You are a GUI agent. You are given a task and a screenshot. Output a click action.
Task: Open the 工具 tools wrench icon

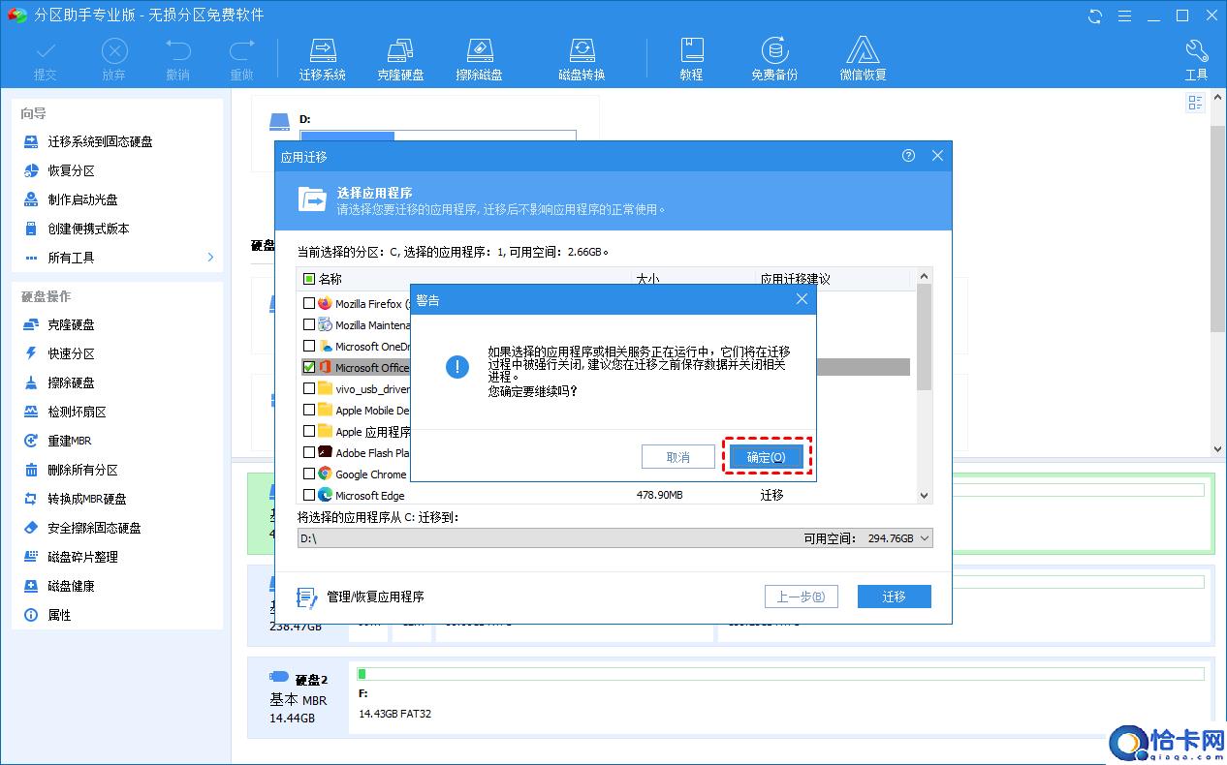(1196, 59)
